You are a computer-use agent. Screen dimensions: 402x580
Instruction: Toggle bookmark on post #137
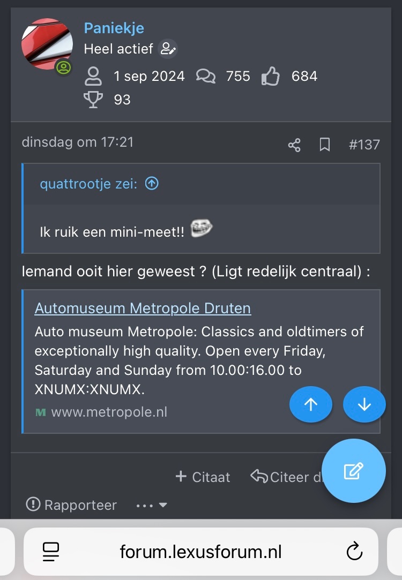click(x=324, y=145)
